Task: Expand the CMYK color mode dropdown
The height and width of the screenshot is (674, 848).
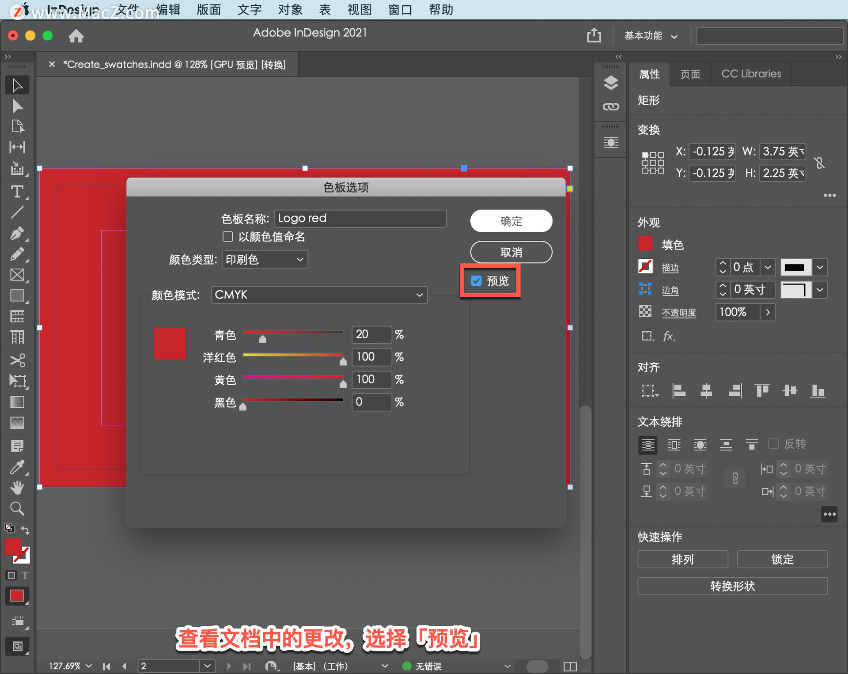Action: pyautogui.click(x=319, y=295)
